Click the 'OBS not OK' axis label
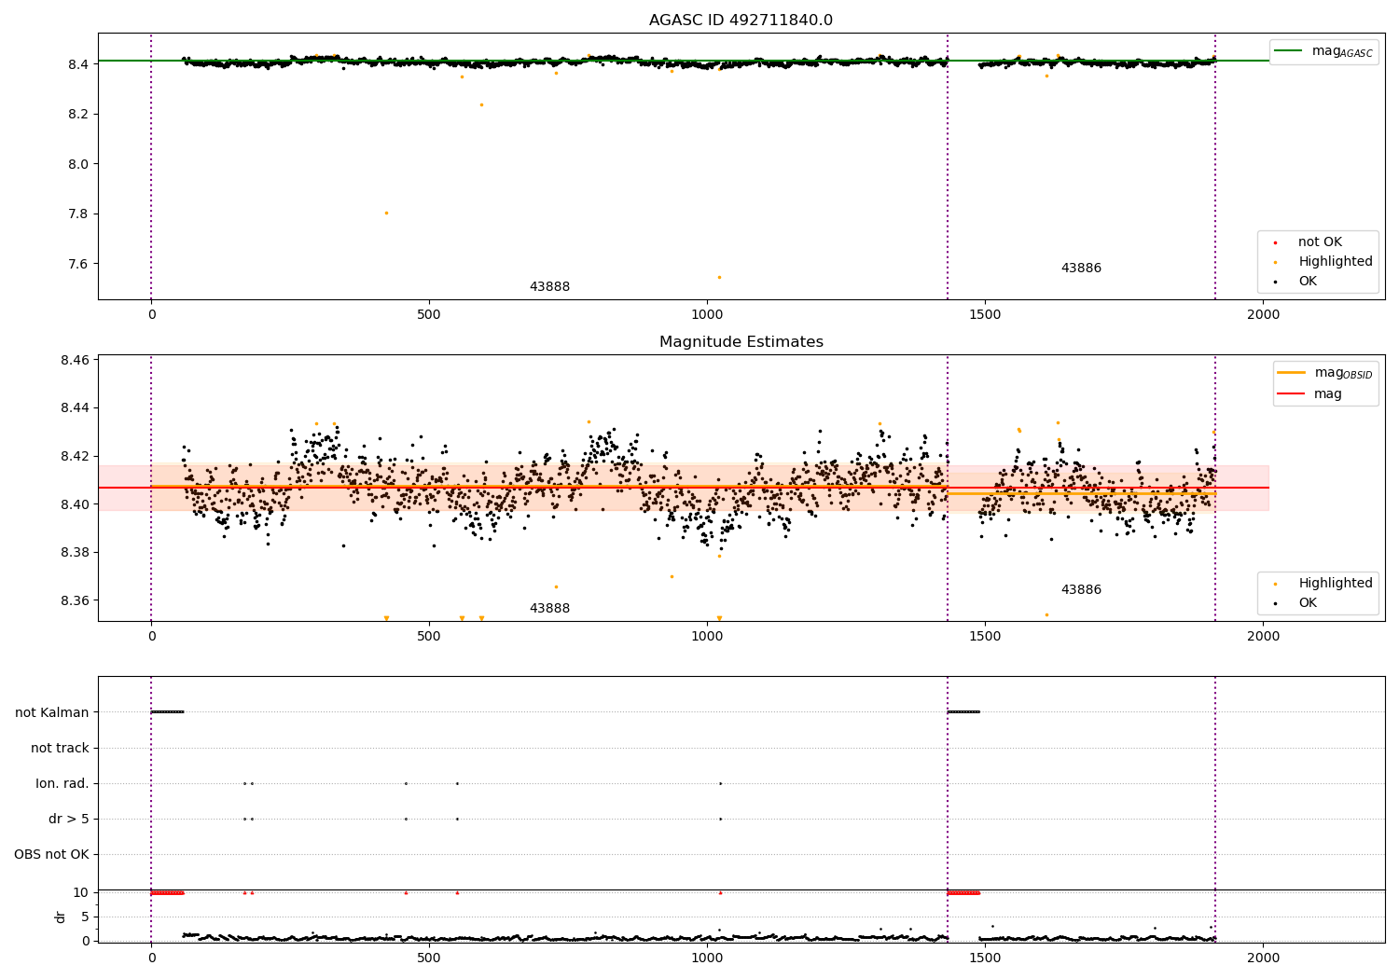The width and height of the screenshot is (1399, 979). pyautogui.click(x=52, y=854)
